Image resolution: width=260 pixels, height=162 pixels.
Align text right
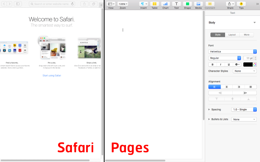coord(238,87)
